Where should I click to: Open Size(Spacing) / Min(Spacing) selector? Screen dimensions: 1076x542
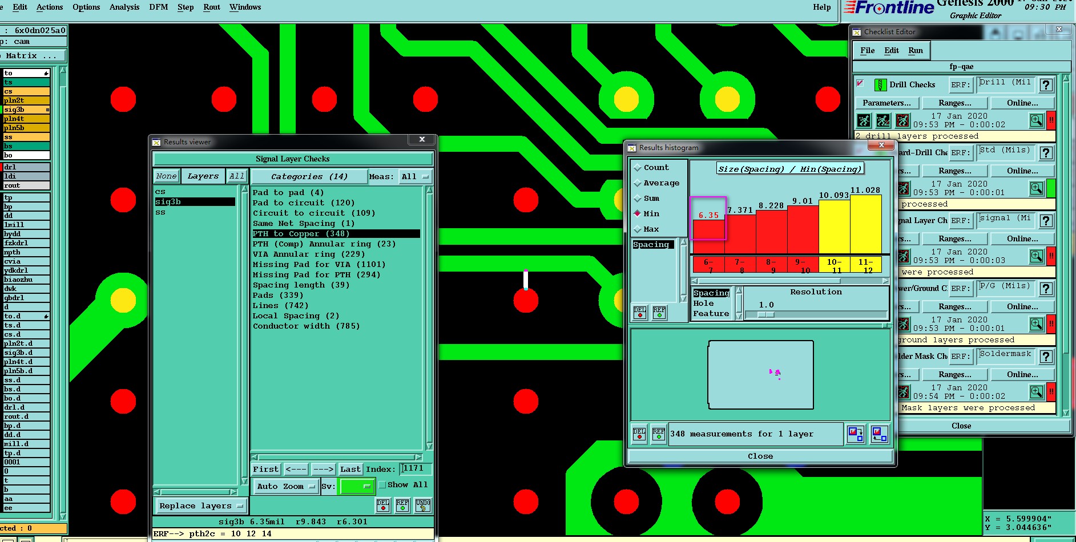[790, 169]
